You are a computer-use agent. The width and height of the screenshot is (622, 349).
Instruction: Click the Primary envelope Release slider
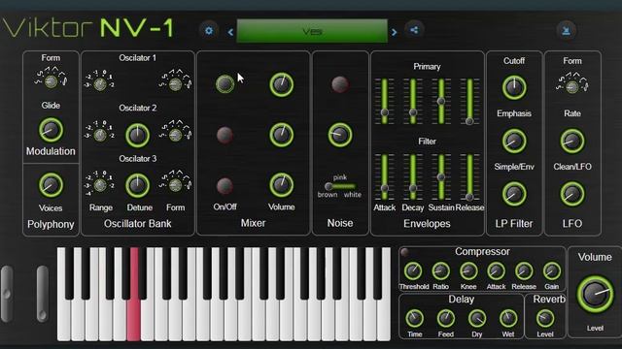coord(469,101)
